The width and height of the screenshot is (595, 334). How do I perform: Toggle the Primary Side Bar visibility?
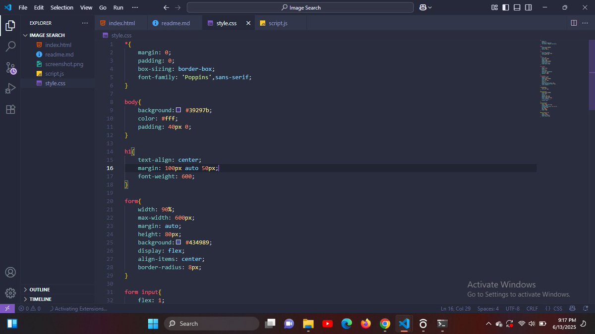[505, 7]
